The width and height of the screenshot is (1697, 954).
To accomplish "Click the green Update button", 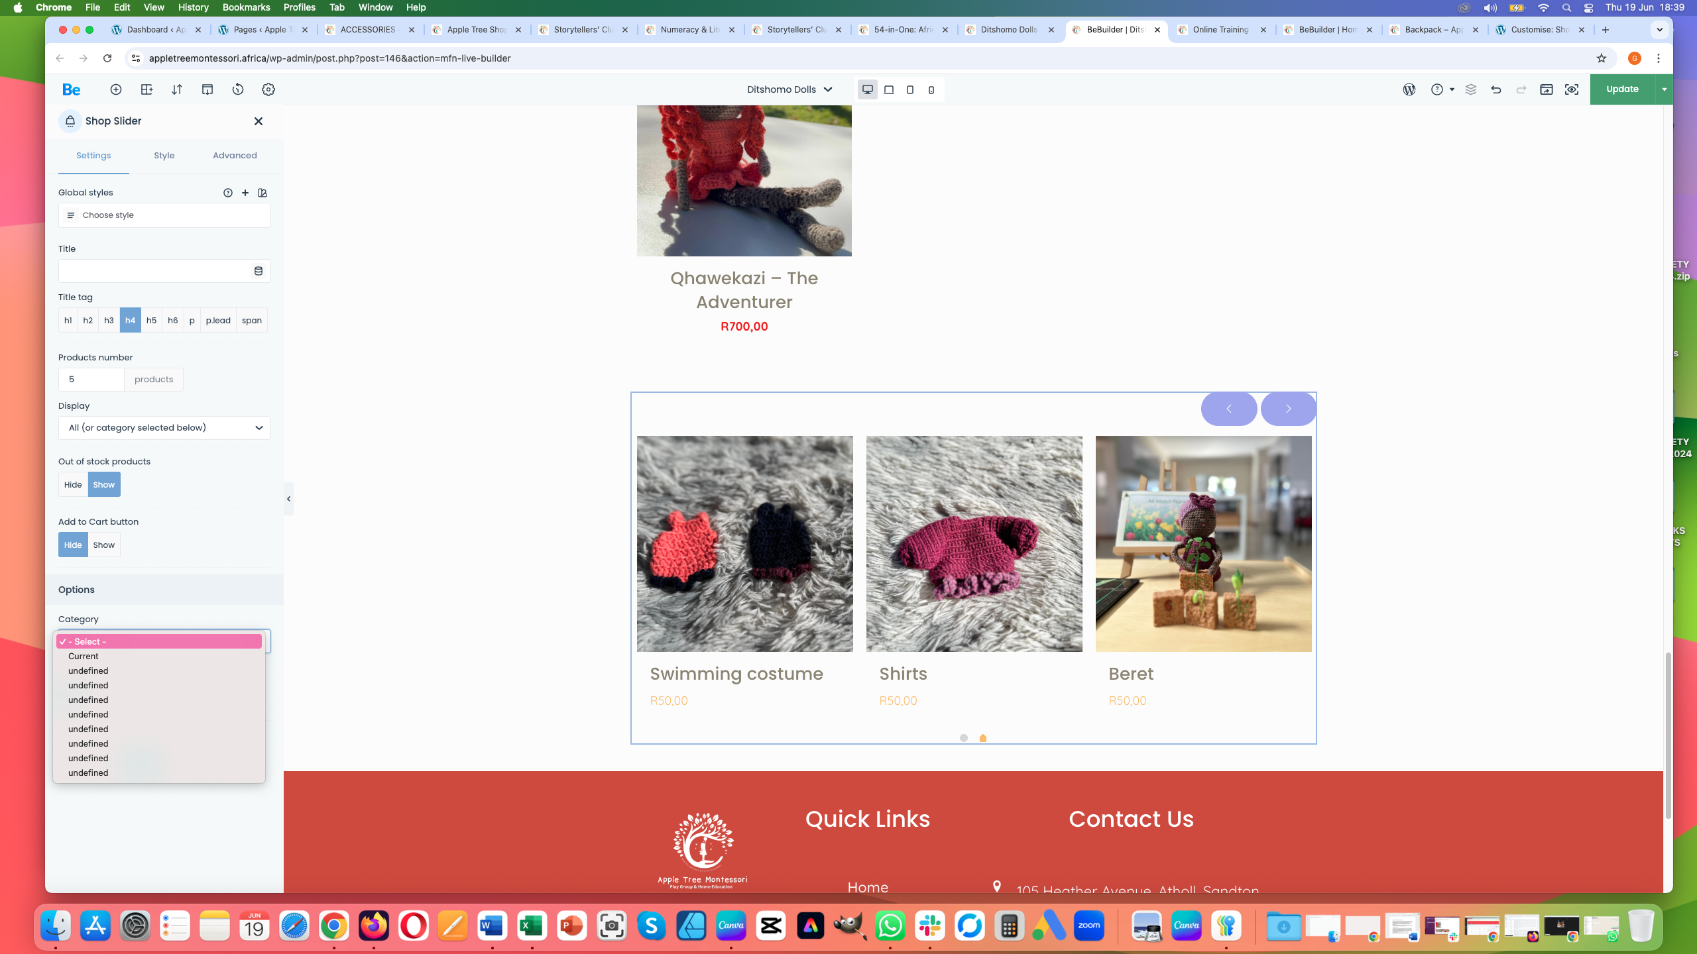I will [x=1622, y=89].
